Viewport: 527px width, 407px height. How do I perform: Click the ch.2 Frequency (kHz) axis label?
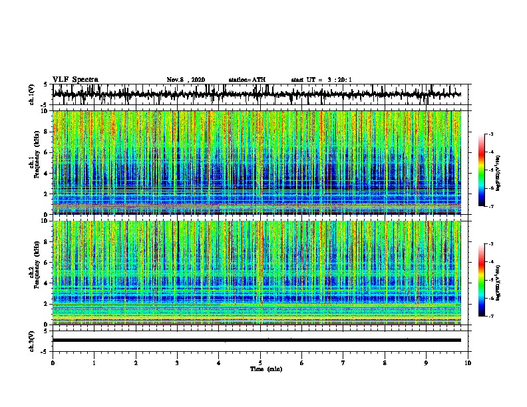point(34,265)
